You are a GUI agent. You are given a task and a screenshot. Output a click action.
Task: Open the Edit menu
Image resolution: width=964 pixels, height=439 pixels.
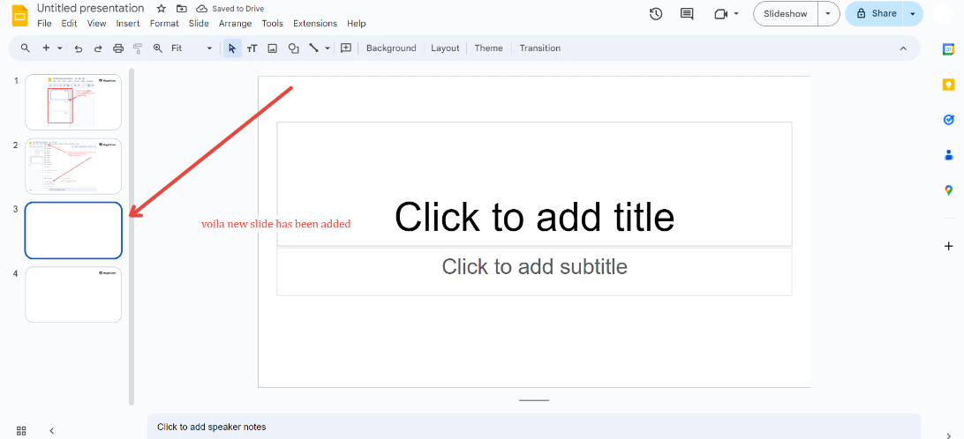pyautogui.click(x=69, y=23)
